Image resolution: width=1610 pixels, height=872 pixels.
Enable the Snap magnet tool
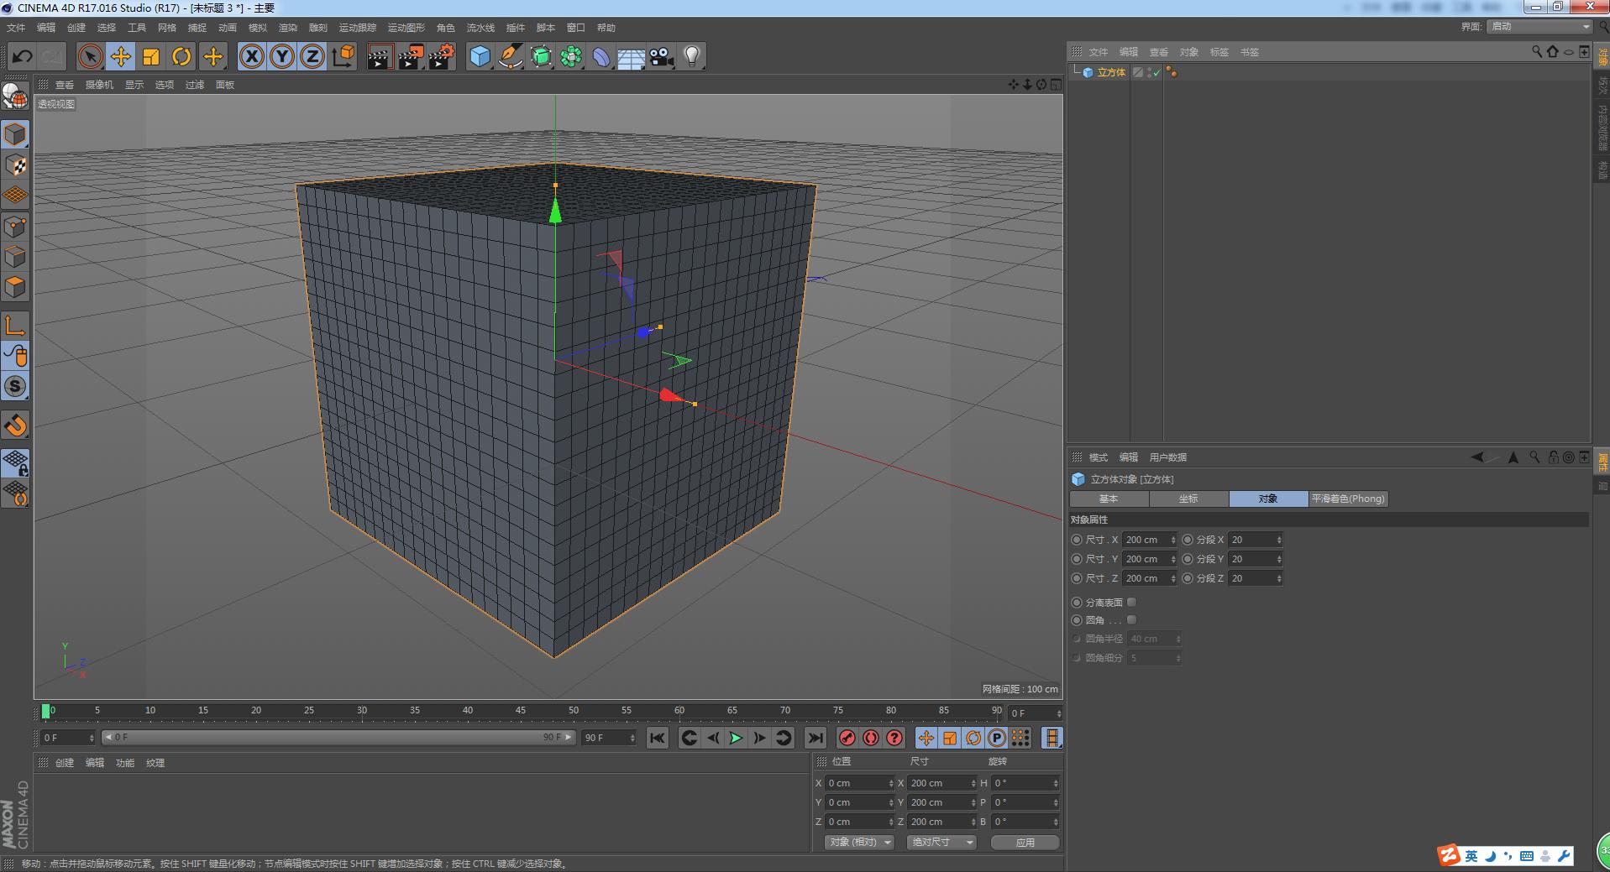point(15,425)
